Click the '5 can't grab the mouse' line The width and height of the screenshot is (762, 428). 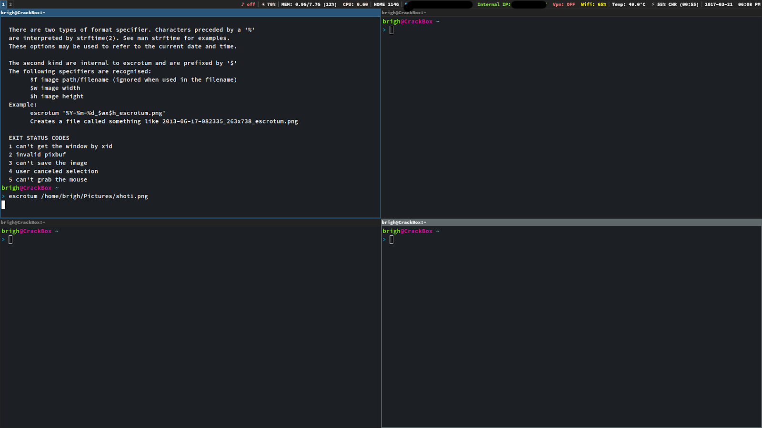(x=48, y=180)
